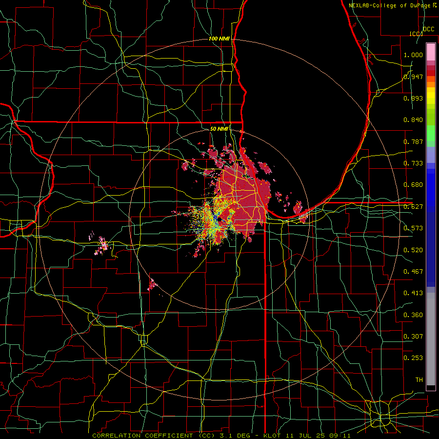Select the 0.573 scale value
The width and height of the screenshot is (439, 439).
point(413,228)
